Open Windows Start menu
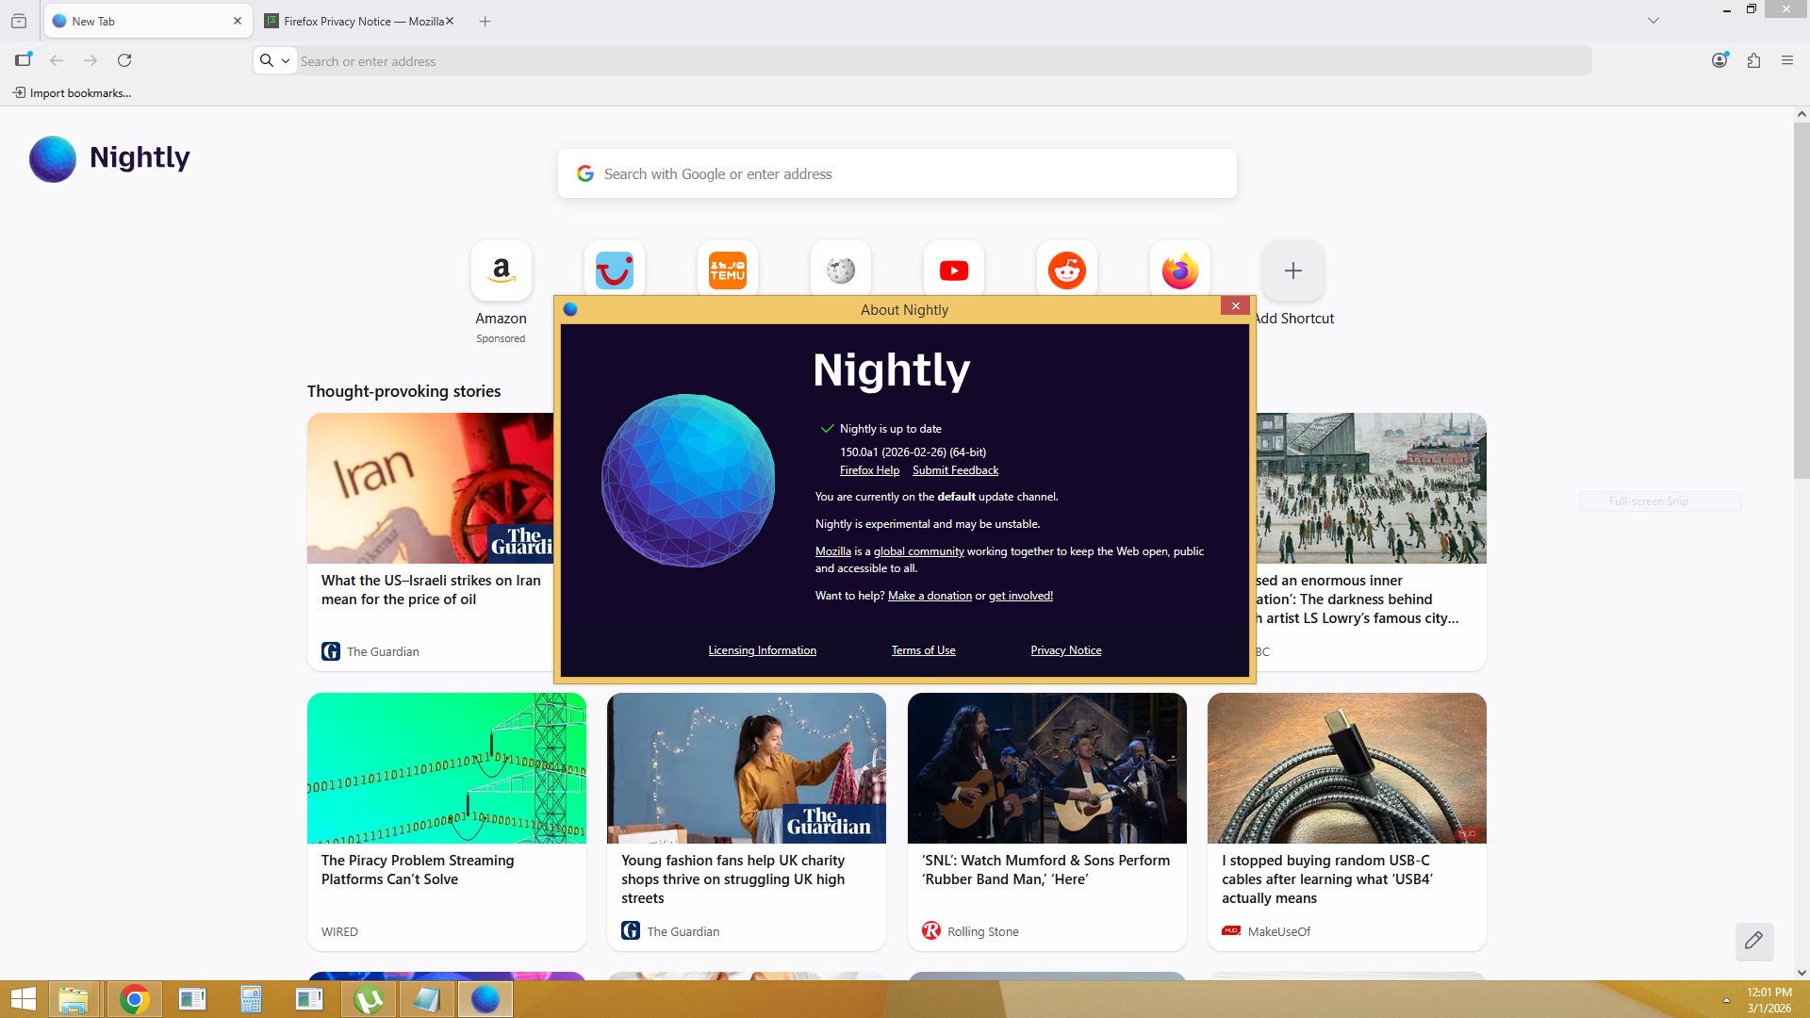Viewport: 1810px width, 1018px height. (24, 999)
